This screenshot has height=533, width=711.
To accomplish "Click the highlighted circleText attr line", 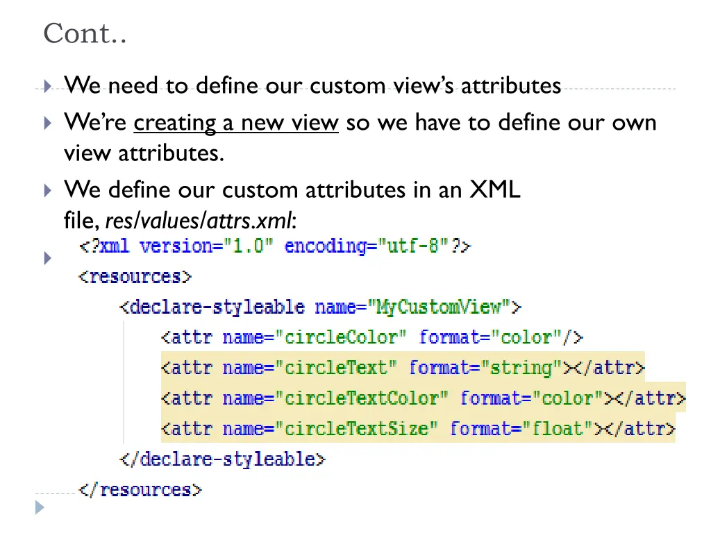I will (403, 368).
